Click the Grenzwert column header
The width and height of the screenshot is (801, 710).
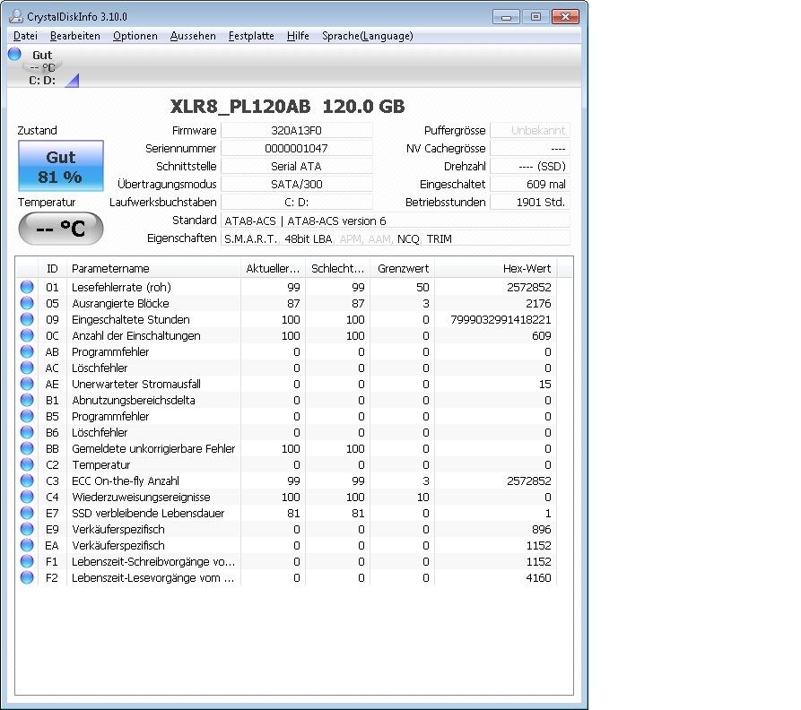(403, 268)
